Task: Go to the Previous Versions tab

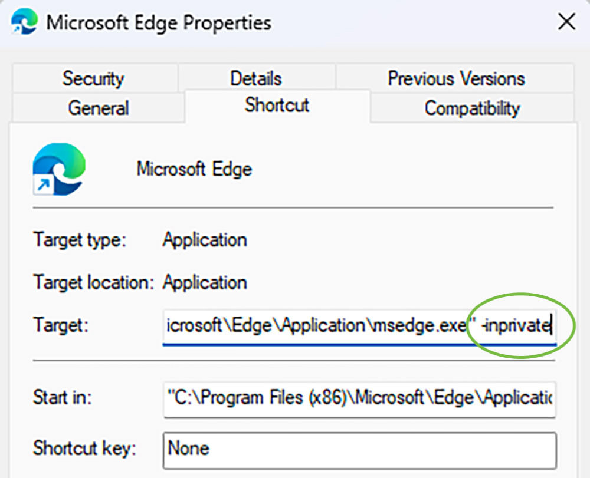Action: tap(455, 78)
